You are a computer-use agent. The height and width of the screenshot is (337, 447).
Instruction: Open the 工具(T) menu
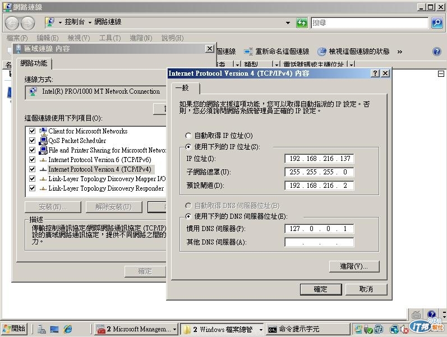click(x=110, y=38)
